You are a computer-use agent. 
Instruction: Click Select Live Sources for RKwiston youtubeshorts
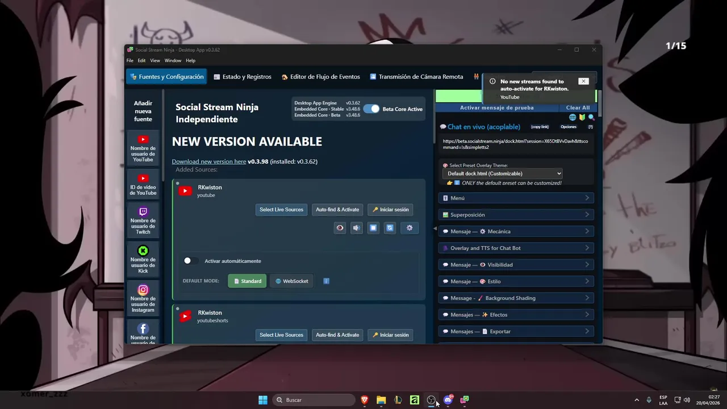pyautogui.click(x=281, y=335)
